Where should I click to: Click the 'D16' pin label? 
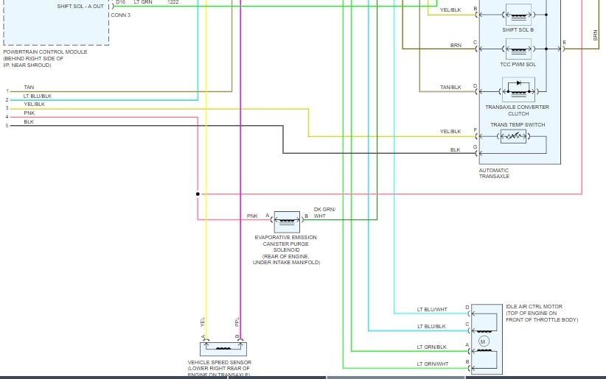pyautogui.click(x=121, y=2)
